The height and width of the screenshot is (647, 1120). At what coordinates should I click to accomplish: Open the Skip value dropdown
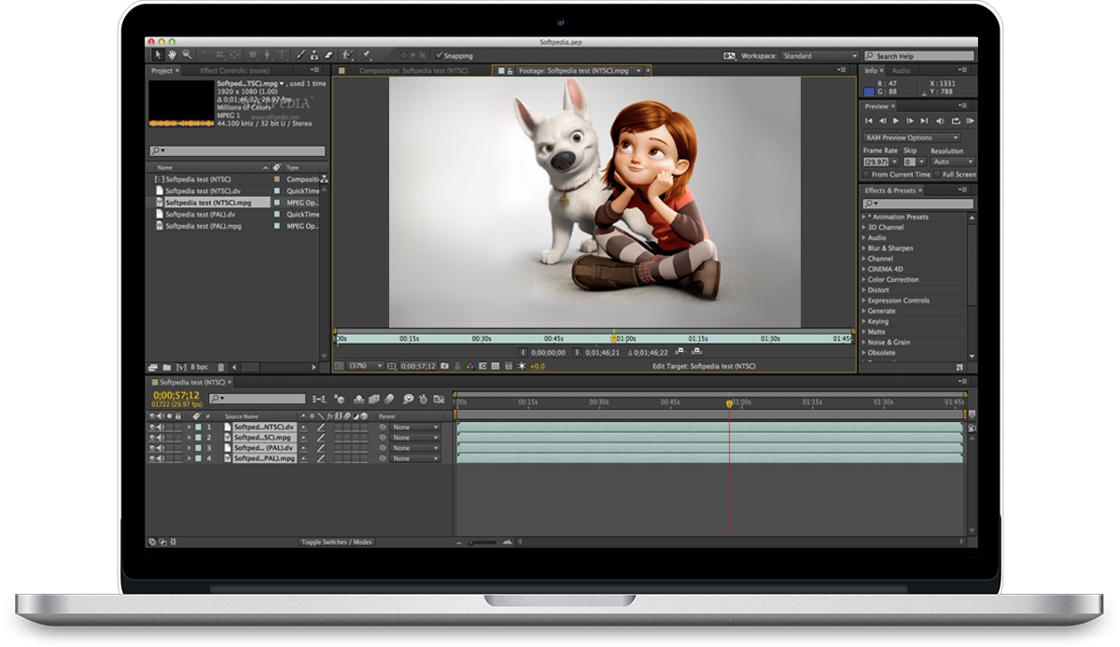coord(915,162)
